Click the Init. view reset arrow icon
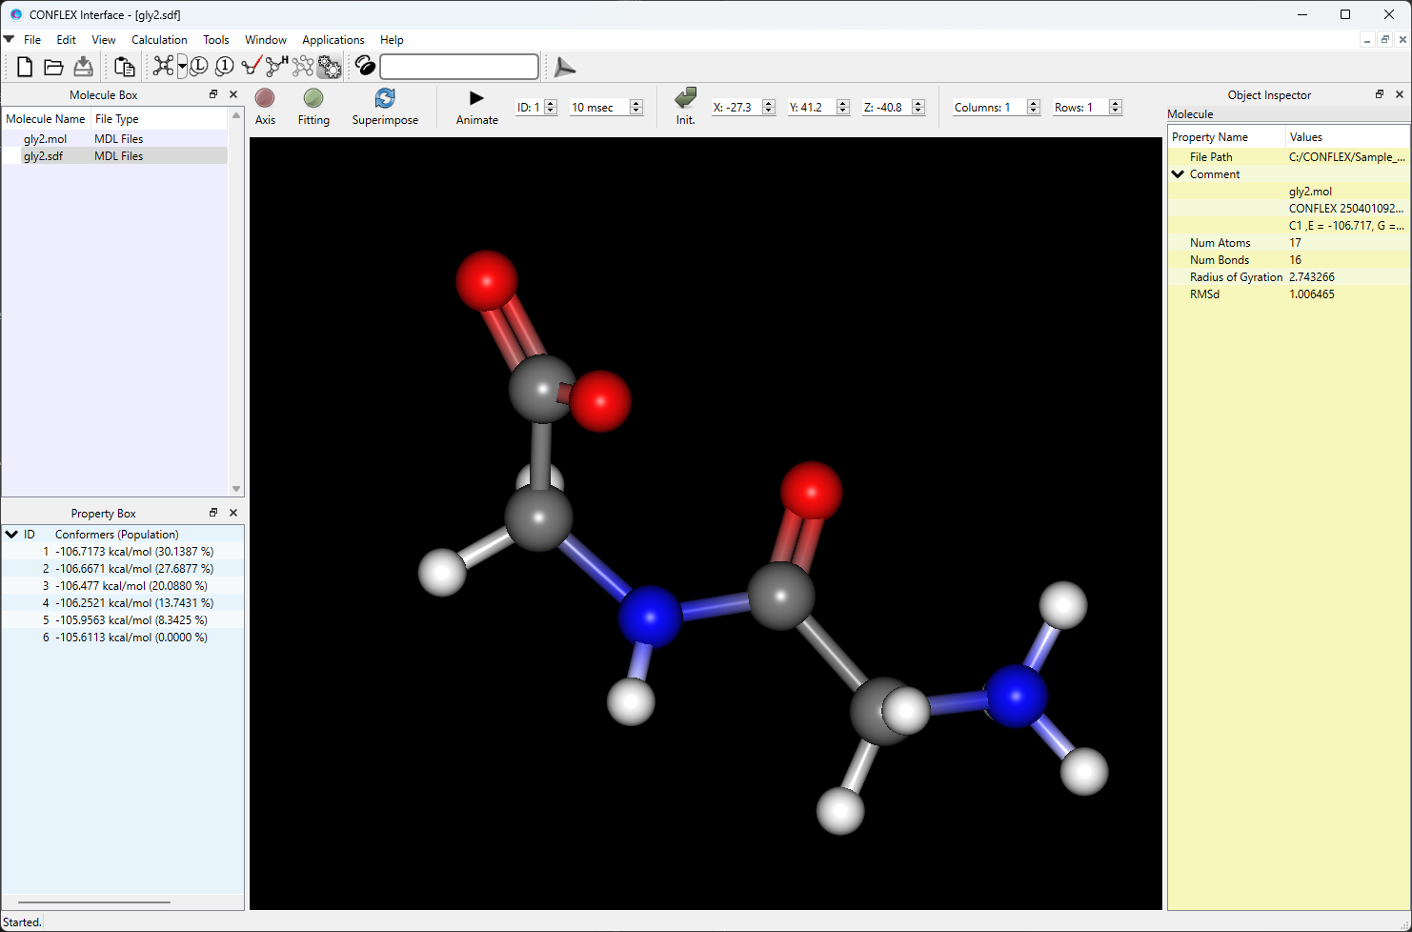The height and width of the screenshot is (932, 1412). point(685,98)
